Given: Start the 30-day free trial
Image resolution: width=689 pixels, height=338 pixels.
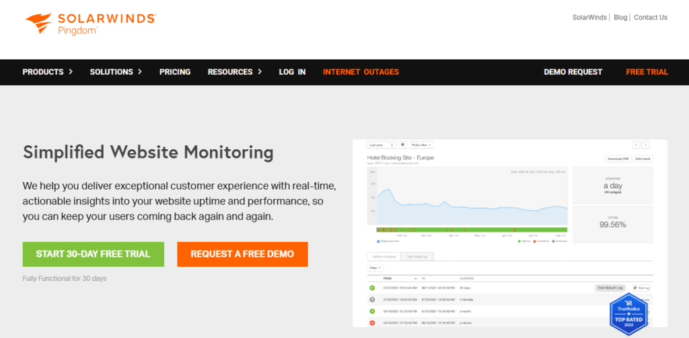Looking at the screenshot, I should click(93, 254).
